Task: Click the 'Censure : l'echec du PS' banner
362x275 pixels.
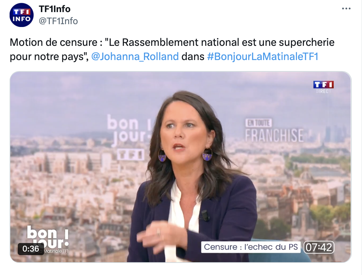Action: pos(251,247)
